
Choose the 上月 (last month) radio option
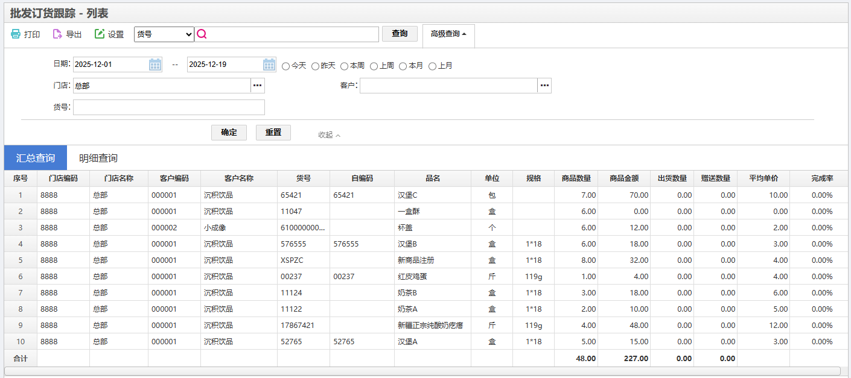click(432, 66)
